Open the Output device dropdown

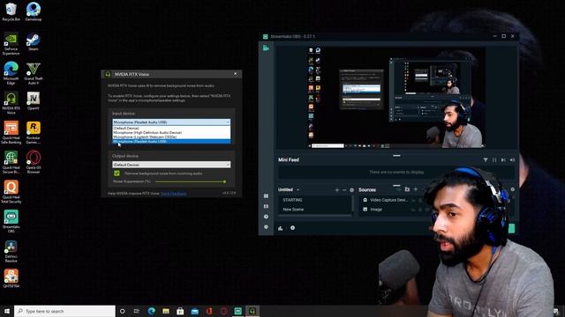coord(171,165)
